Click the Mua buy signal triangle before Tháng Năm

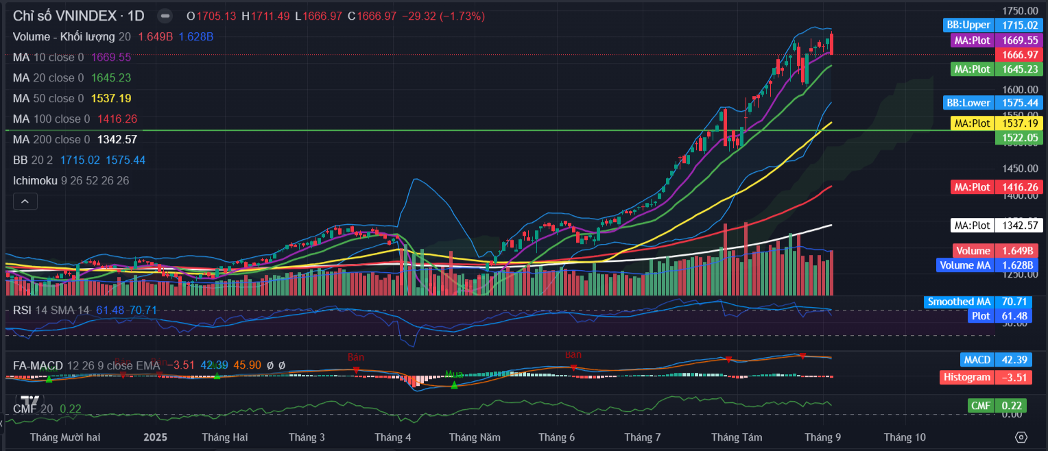(454, 385)
